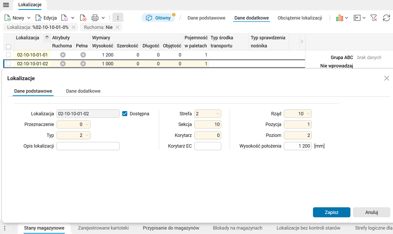393x234 pixels.
Task: Switch to the Dane dodatkowe dialog tab
Action: [x=83, y=91]
